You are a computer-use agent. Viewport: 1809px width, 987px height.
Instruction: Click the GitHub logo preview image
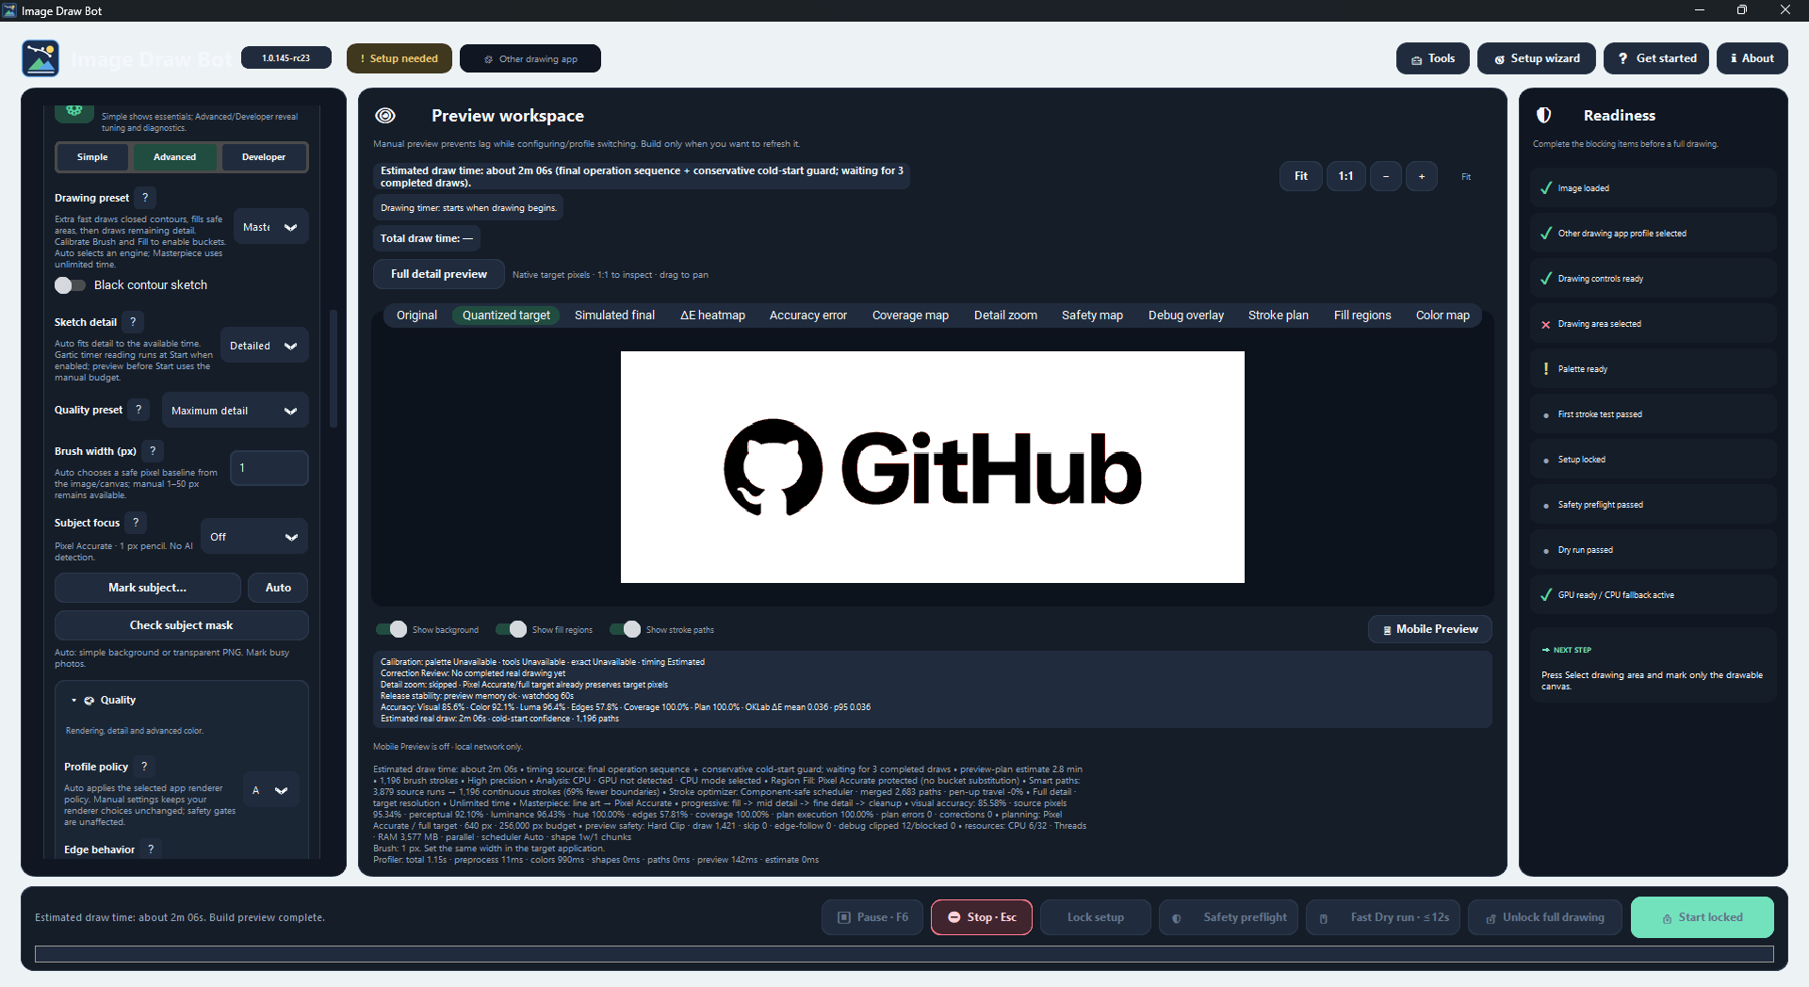pyautogui.click(x=933, y=467)
